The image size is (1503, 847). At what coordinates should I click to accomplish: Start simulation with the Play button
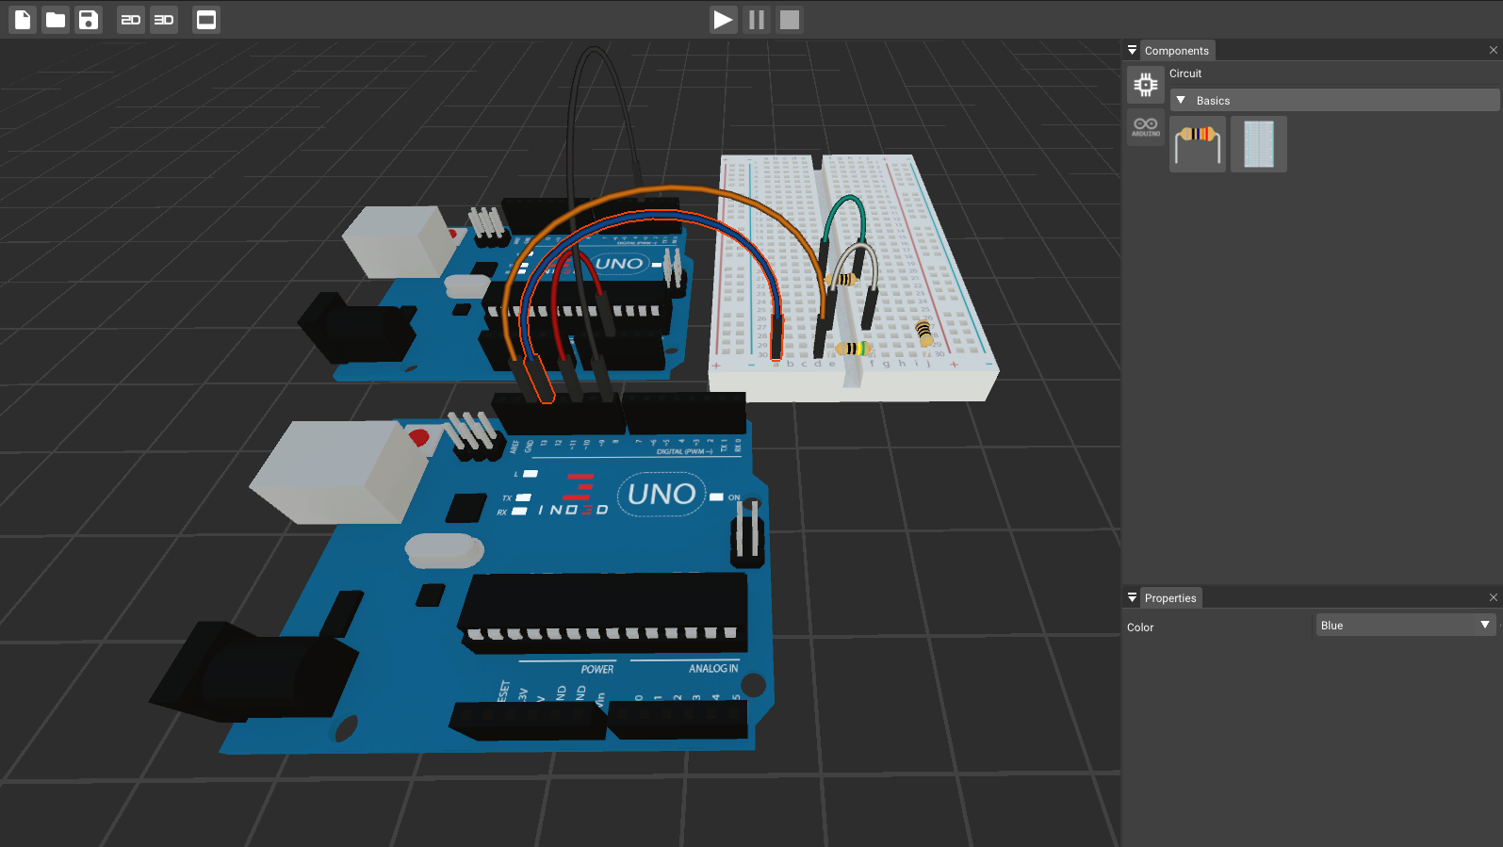[x=723, y=20]
